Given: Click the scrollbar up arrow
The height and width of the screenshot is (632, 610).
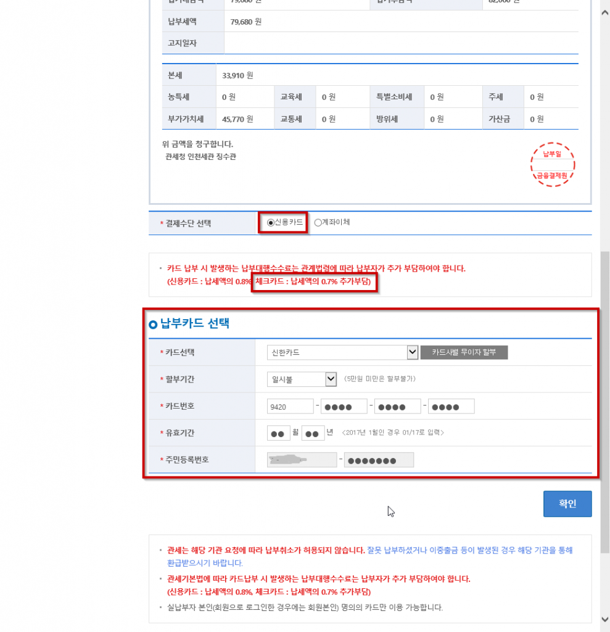Looking at the screenshot, I should 604,5.
